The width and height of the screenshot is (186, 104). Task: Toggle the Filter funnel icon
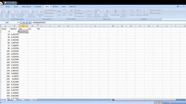tap(71, 13)
